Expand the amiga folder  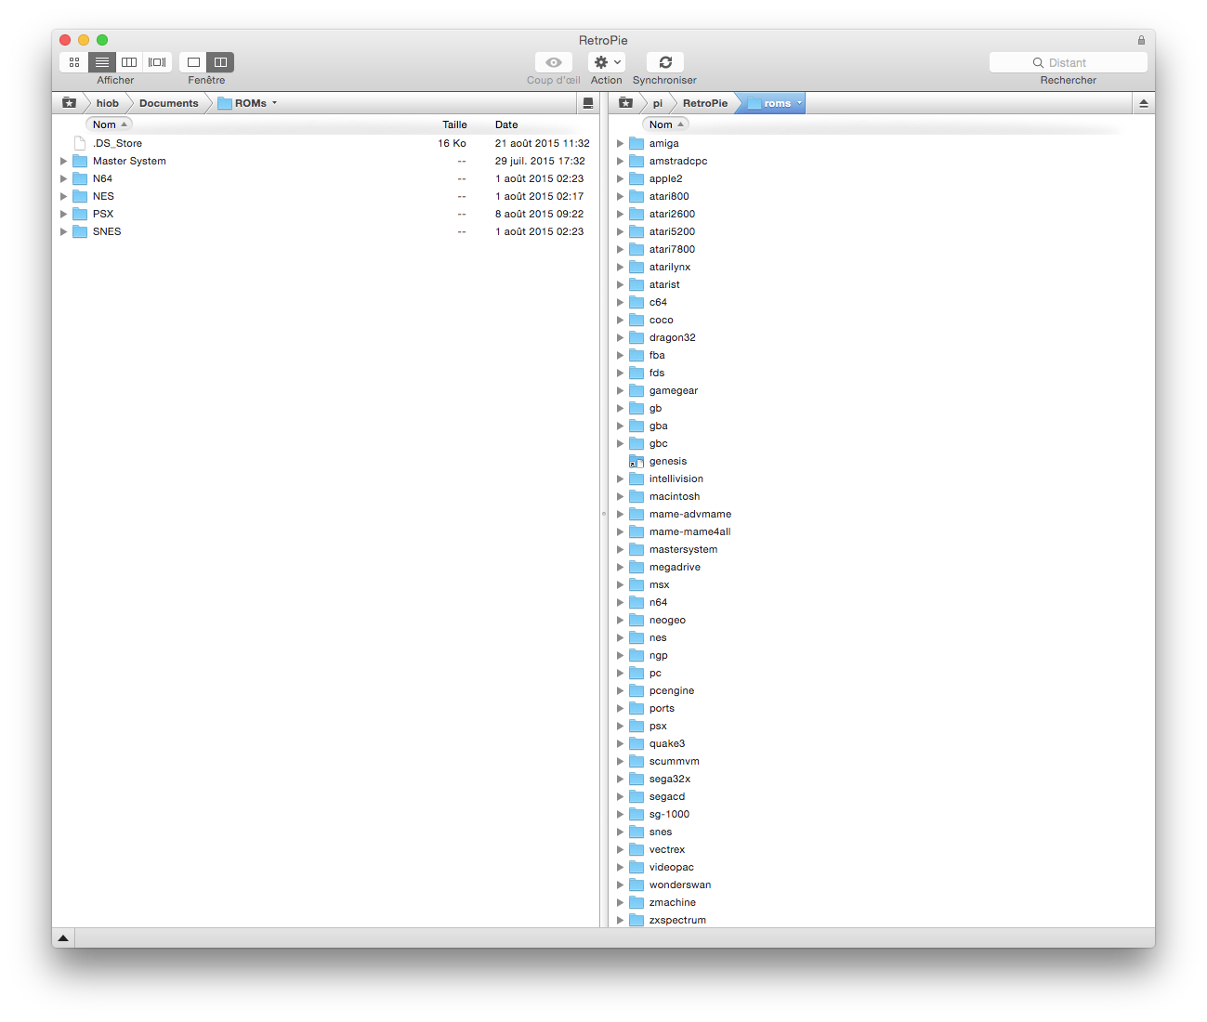[x=620, y=143]
